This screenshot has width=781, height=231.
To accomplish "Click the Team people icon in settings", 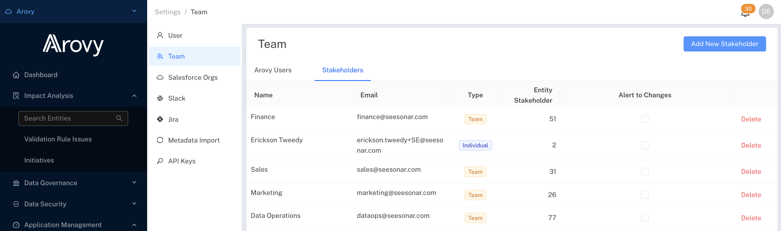I will click(160, 56).
